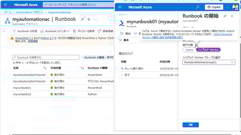Open 詳細情報 external link in toolbar
Viewport: 241px width, 135px height.
pyautogui.click(x=105, y=31)
